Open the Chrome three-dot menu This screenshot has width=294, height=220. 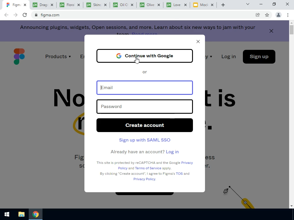pos(288,15)
